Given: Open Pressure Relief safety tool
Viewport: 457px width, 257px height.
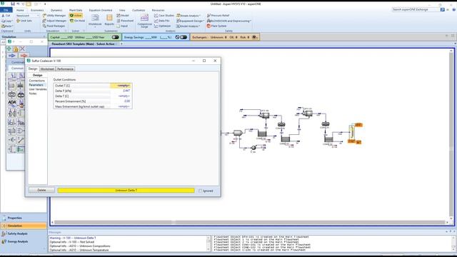Looking at the screenshot, I should coord(219,16).
